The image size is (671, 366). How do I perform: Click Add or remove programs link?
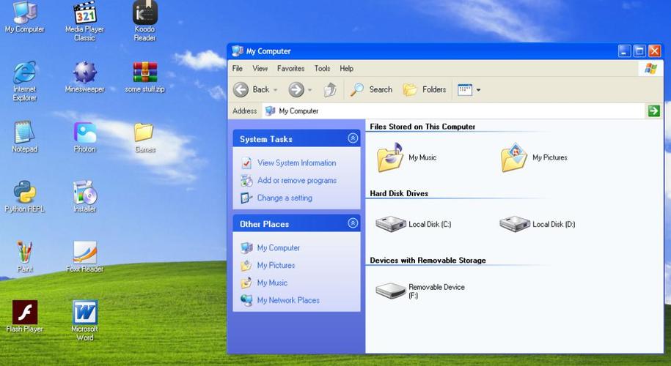(x=296, y=181)
